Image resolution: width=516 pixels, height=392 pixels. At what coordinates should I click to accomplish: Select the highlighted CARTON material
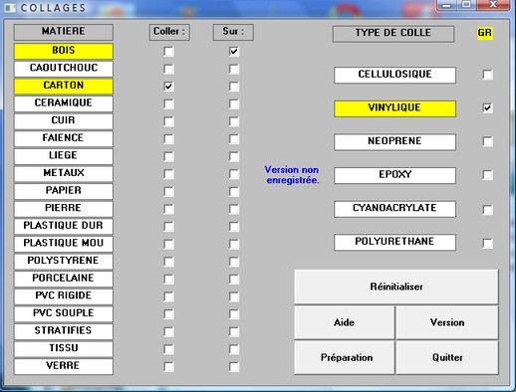coord(64,86)
